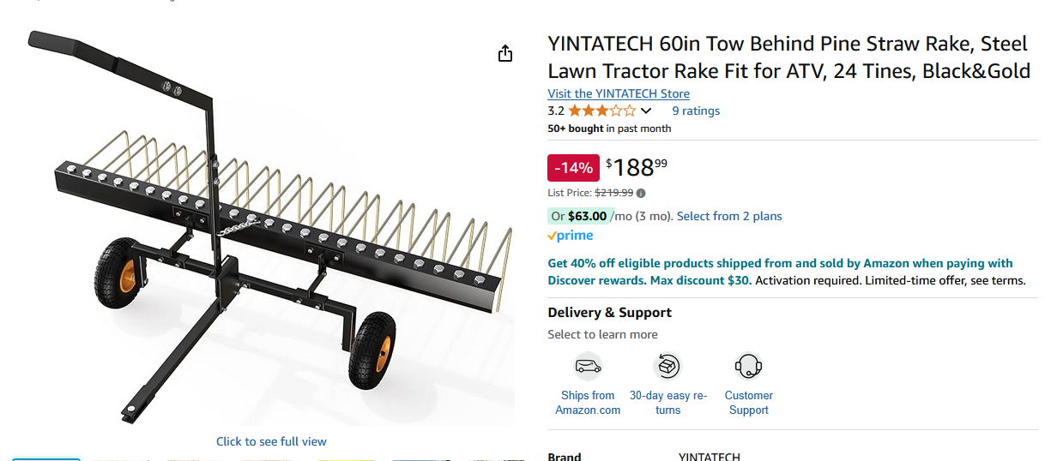This screenshot has width=1057, height=461.
Task: Click the orange star rating icons
Action: pos(601,111)
